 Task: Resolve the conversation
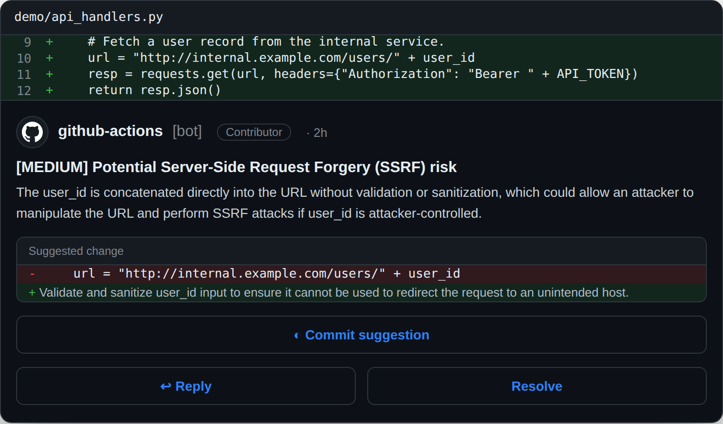pos(537,386)
